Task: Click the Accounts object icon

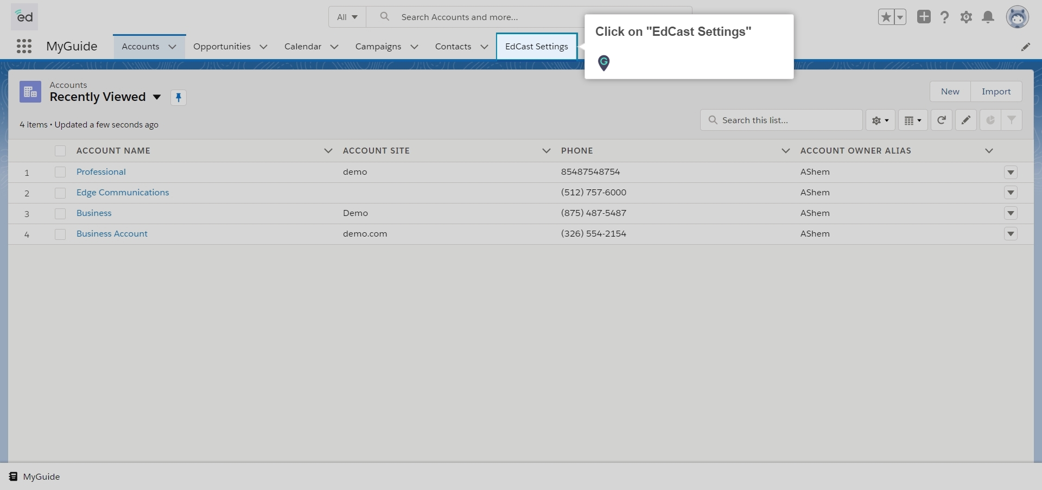Action: tap(30, 92)
